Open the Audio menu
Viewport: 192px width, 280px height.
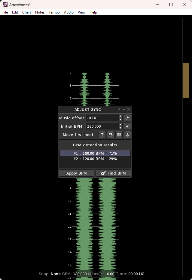[69, 12]
